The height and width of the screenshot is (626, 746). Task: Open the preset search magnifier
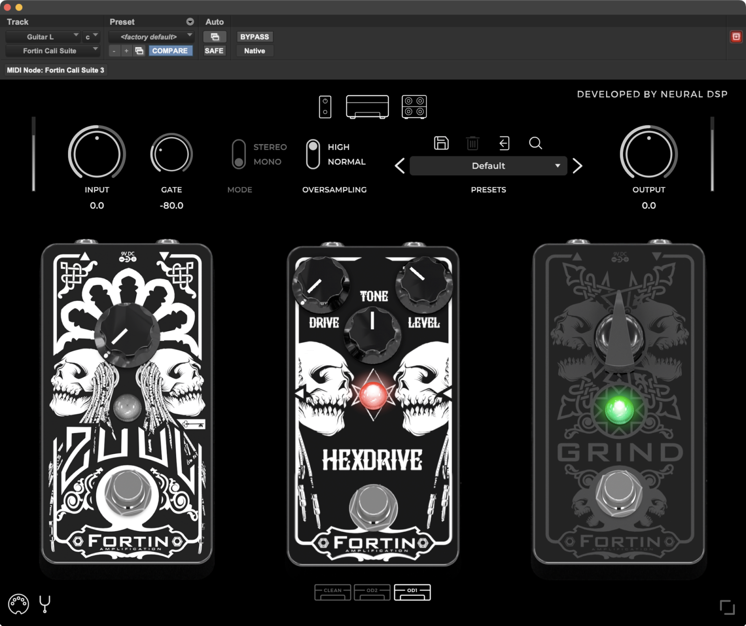535,143
